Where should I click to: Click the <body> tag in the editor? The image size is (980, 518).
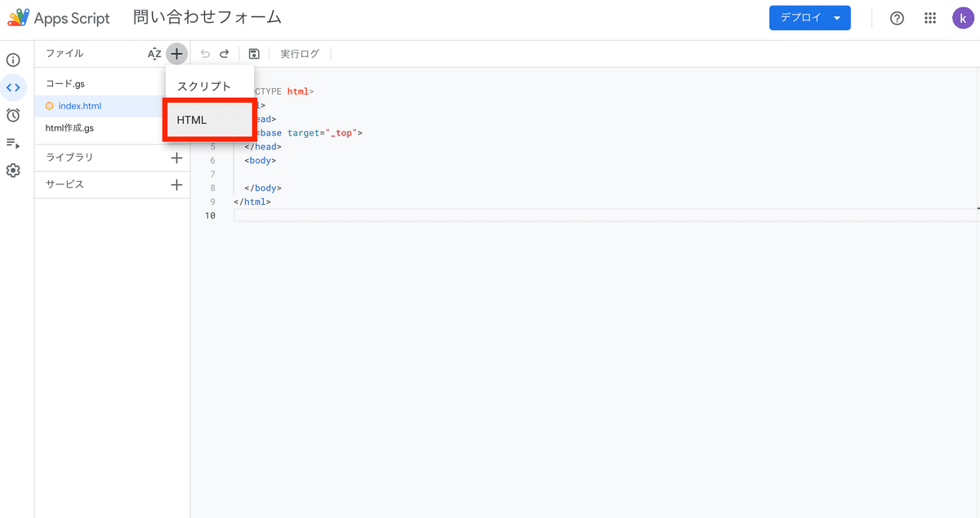tap(261, 161)
